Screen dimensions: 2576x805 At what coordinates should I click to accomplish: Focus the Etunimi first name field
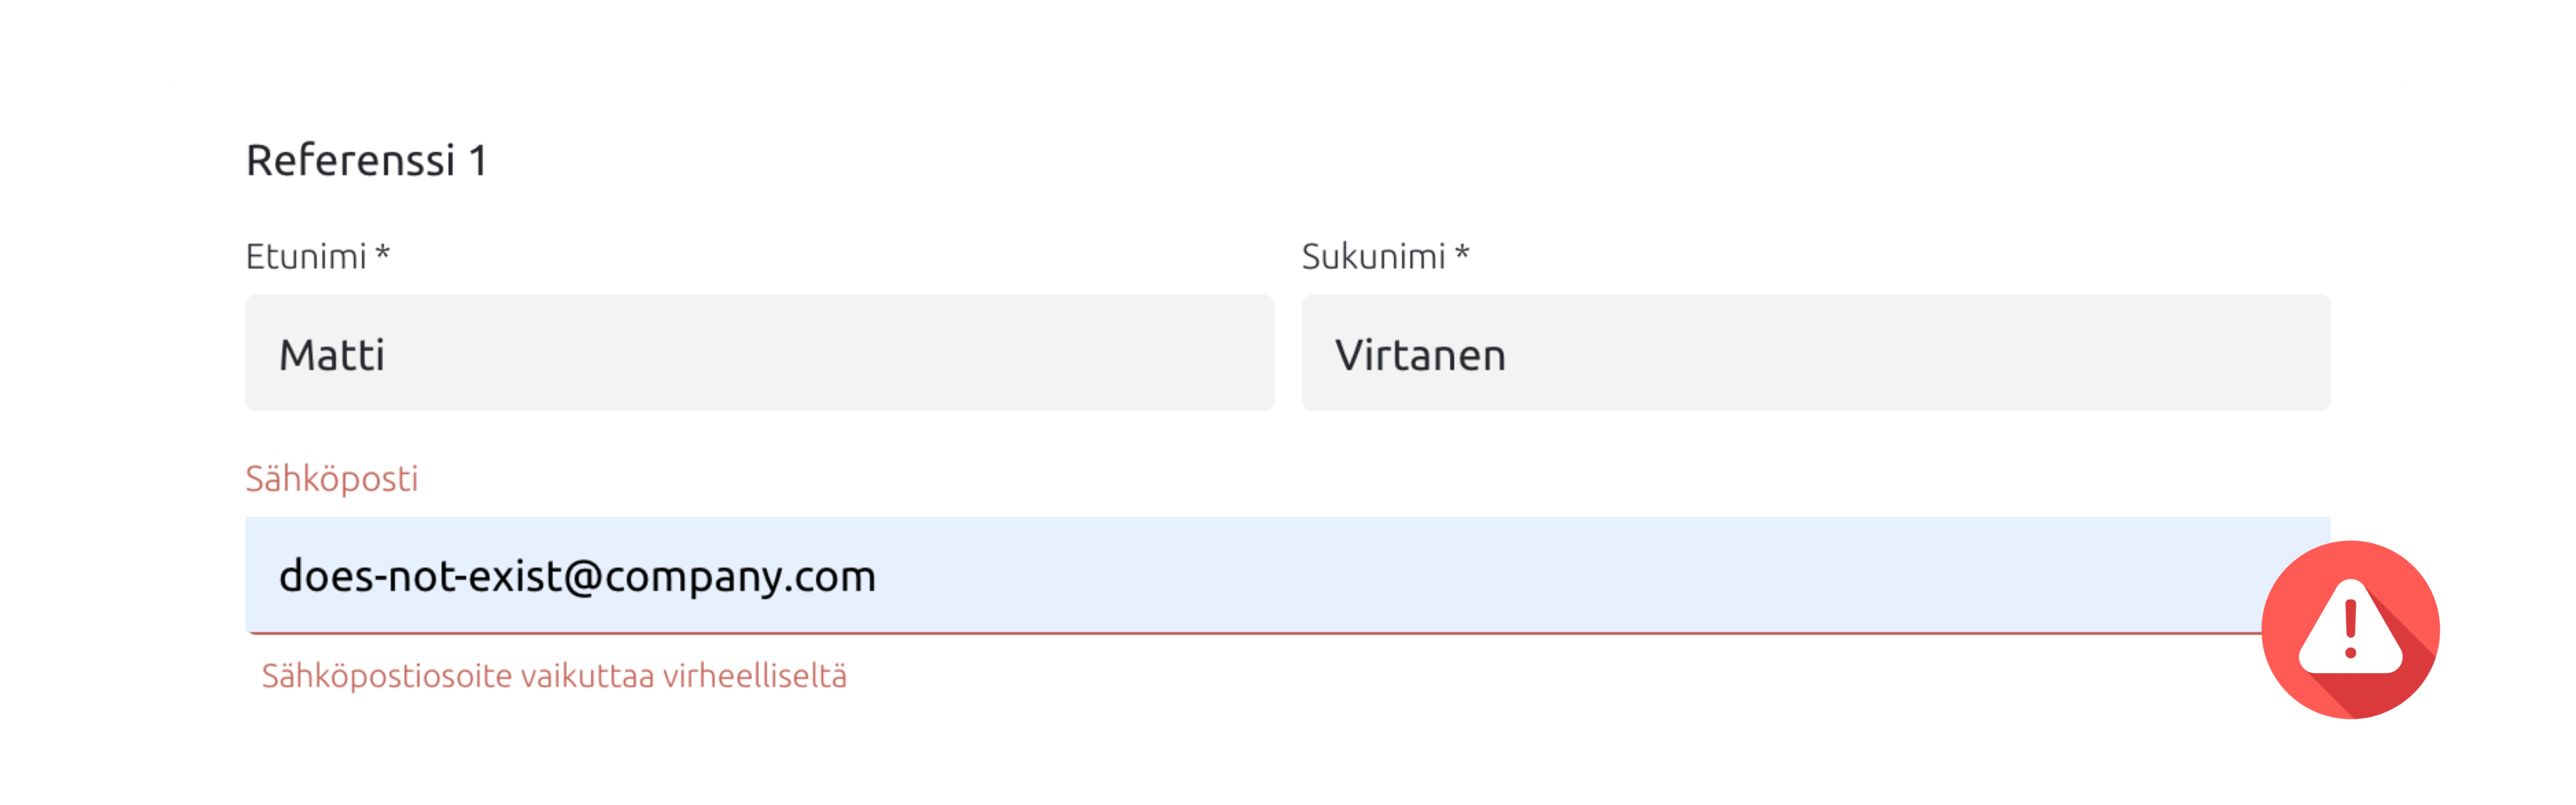[759, 353]
